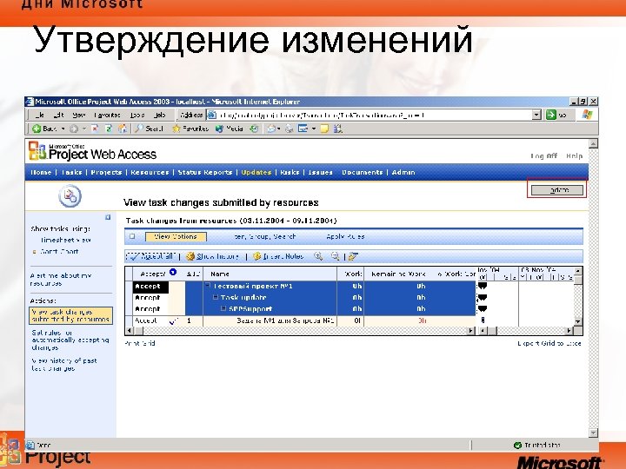
Task: Click the Stop loading icon in IE toolbar
Action: pyautogui.click(x=95, y=129)
